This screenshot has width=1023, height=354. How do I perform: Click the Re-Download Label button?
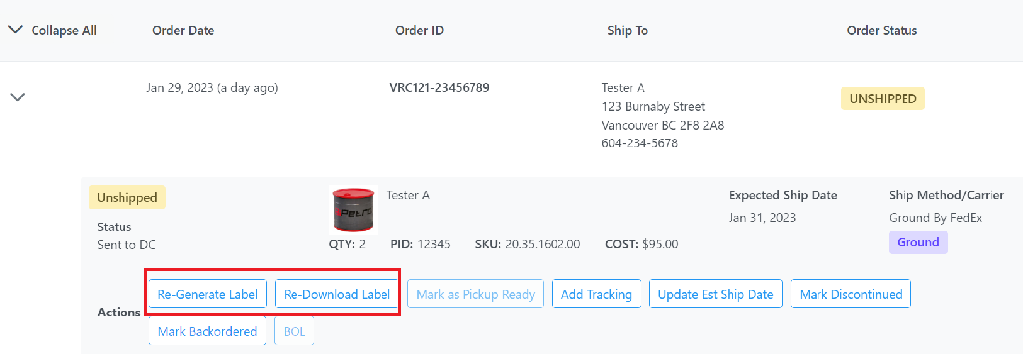(x=337, y=294)
